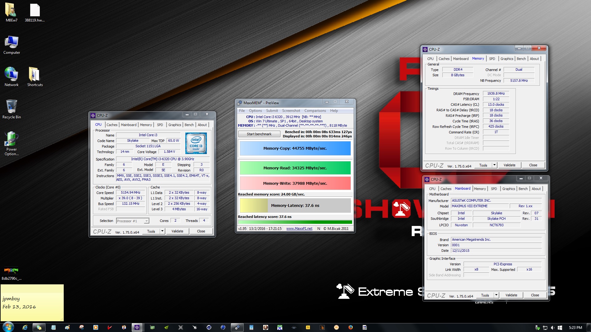Open Network desktop icon
Screen dimensions: 591x332
[x=11, y=77]
